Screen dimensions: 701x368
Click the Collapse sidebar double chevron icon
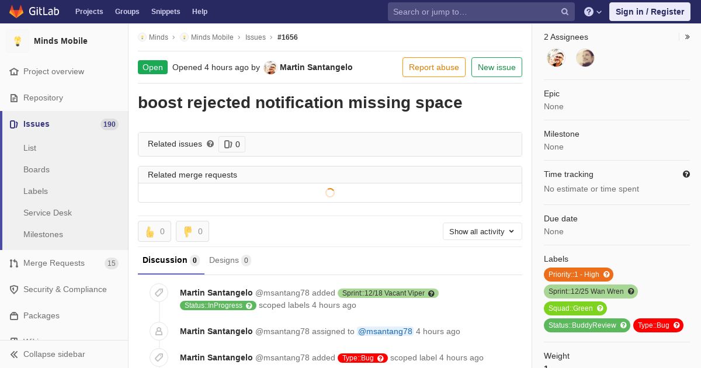[14, 354]
